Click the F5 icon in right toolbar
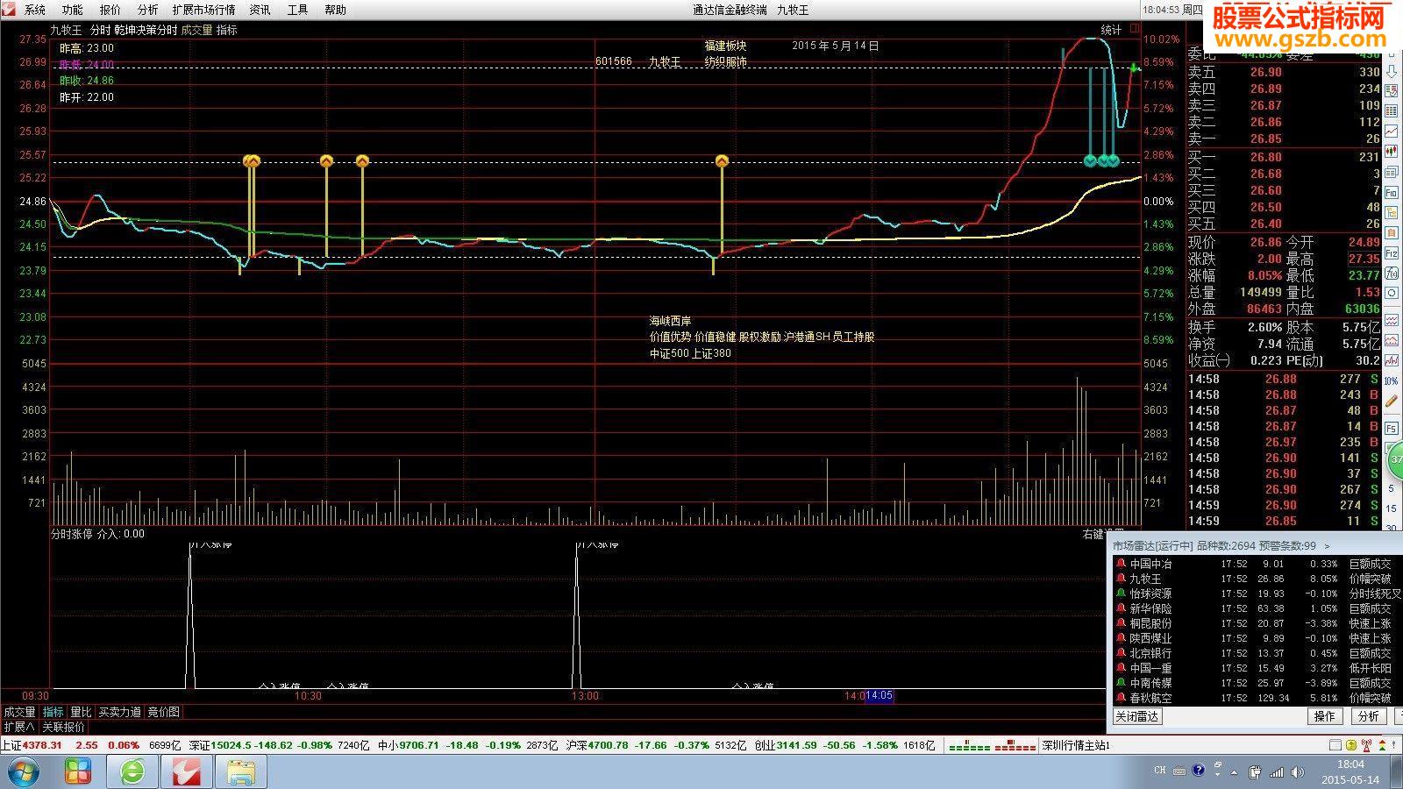The width and height of the screenshot is (1403, 789). pos(1391,428)
